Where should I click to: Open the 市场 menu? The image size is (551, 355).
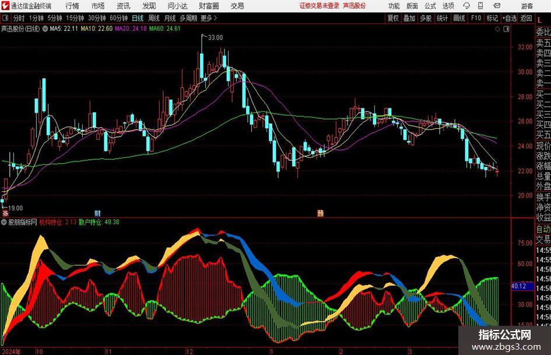(98, 6)
